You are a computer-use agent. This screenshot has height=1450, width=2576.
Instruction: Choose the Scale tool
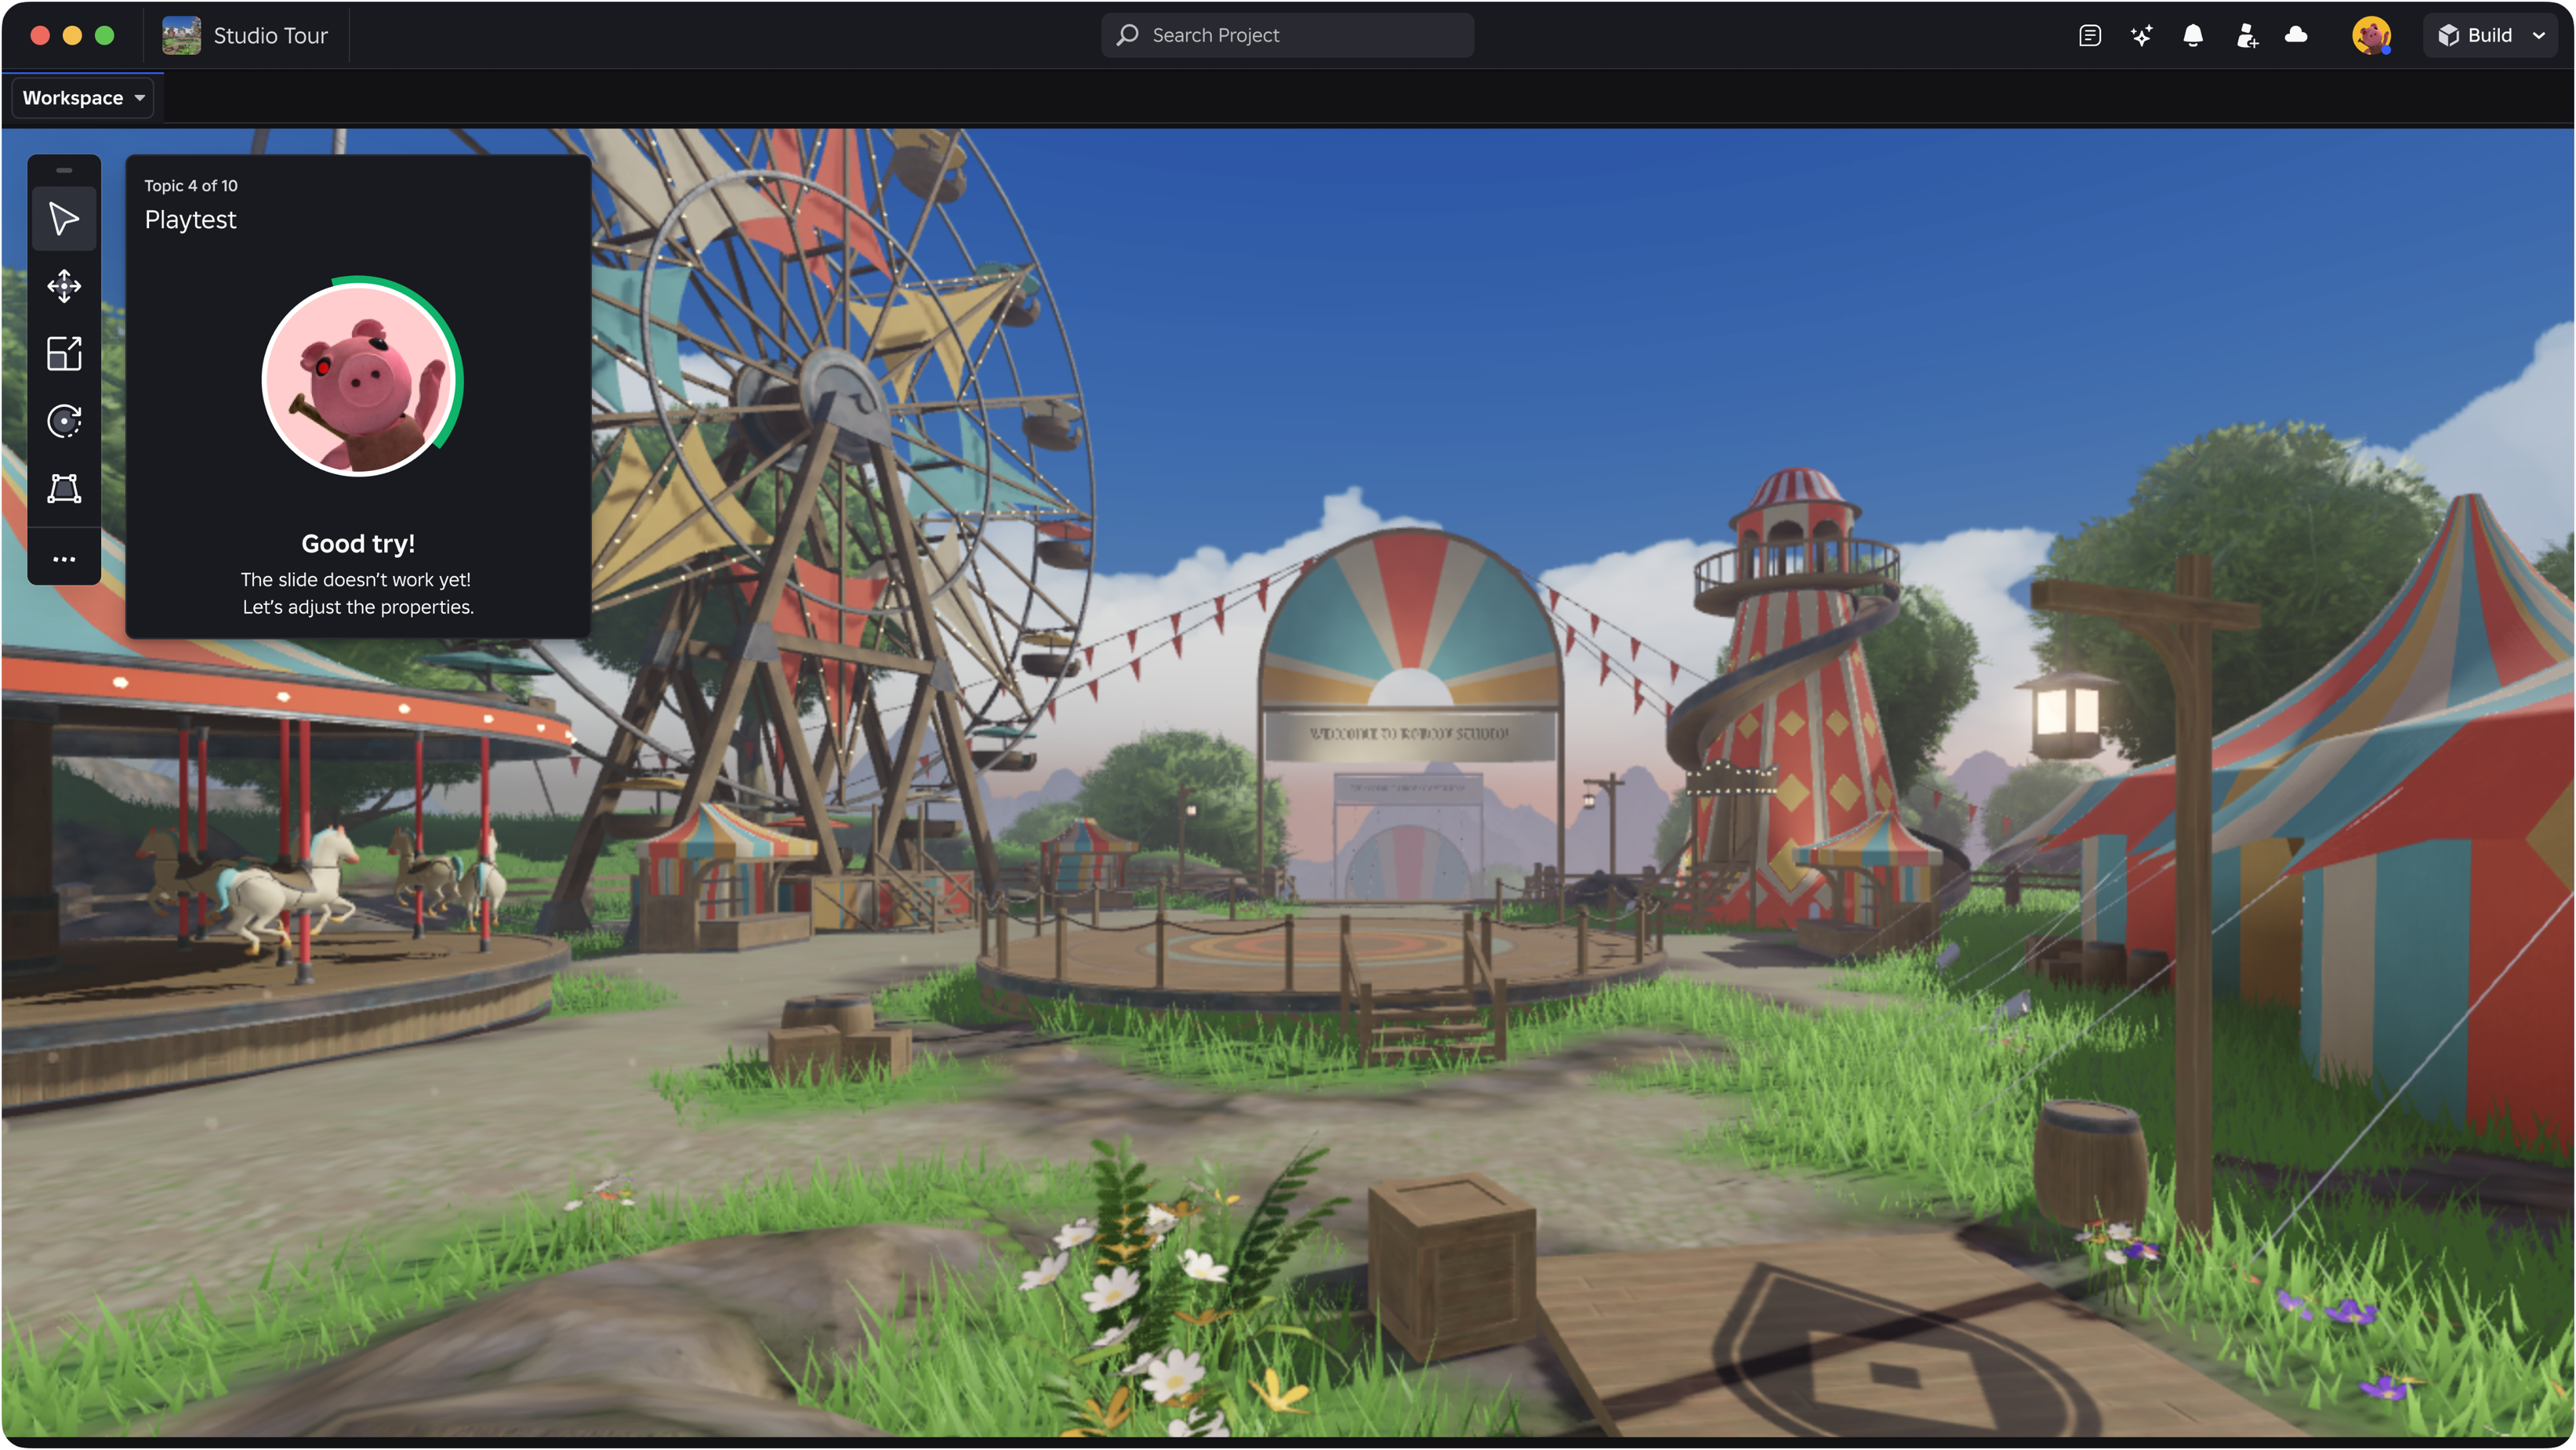(x=64, y=353)
